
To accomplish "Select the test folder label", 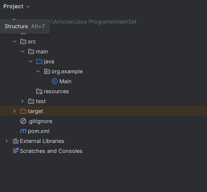I will click(x=41, y=101).
